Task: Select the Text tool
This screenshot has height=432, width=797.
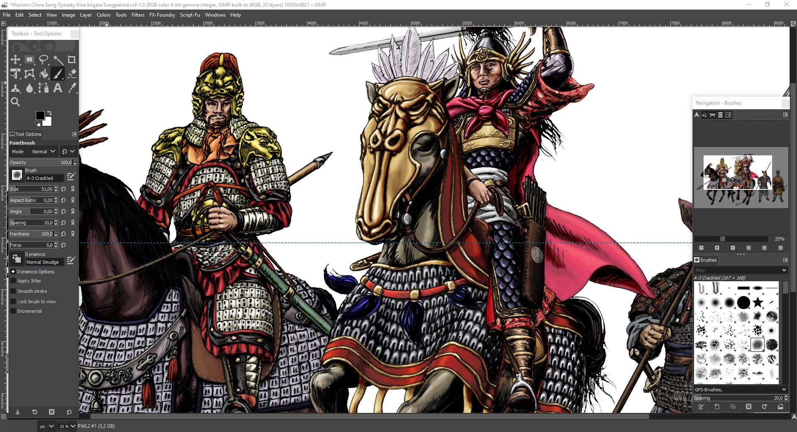Action: (58, 88)
